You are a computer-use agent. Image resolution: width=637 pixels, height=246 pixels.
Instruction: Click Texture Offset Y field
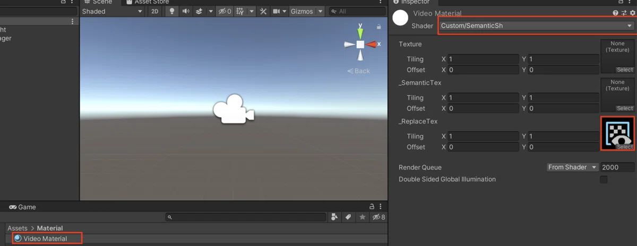(563, 69)
